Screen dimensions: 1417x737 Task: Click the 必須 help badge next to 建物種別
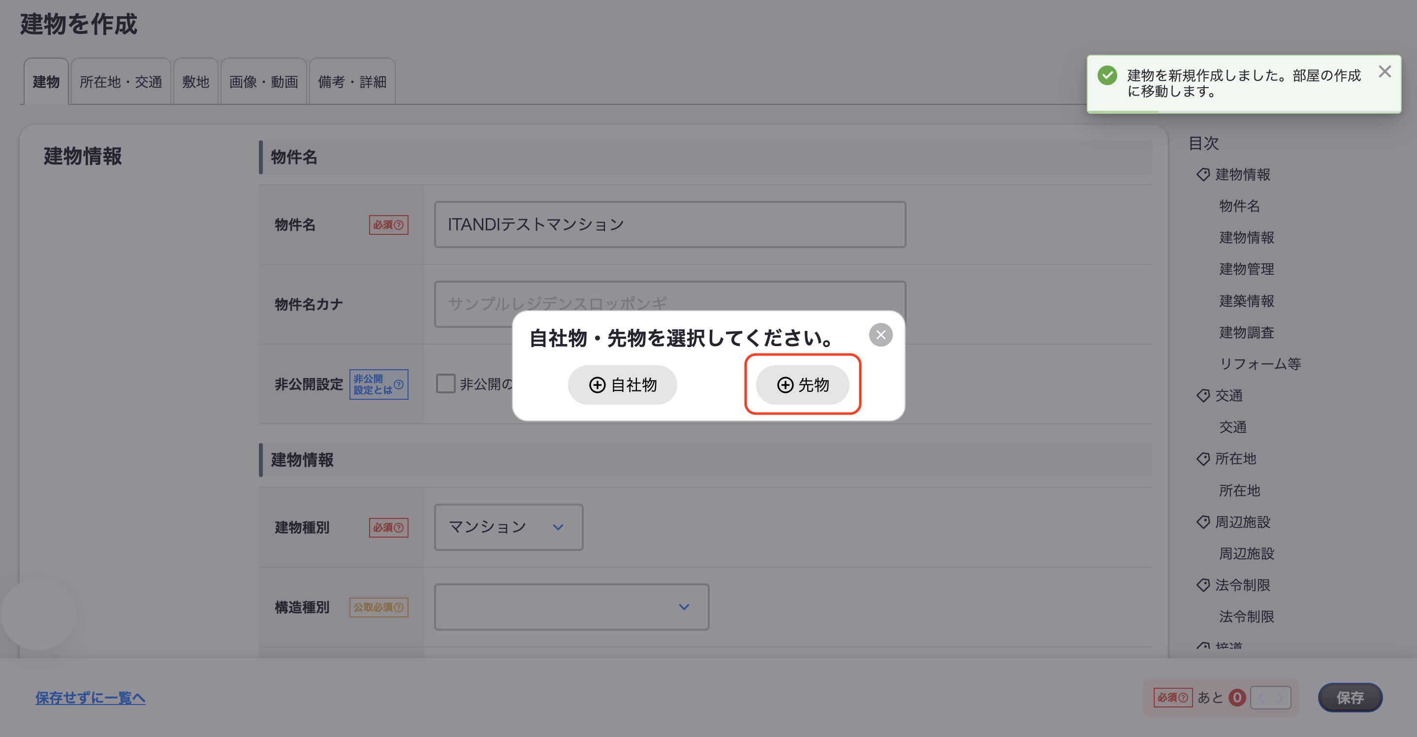click(x=388, y=527)
